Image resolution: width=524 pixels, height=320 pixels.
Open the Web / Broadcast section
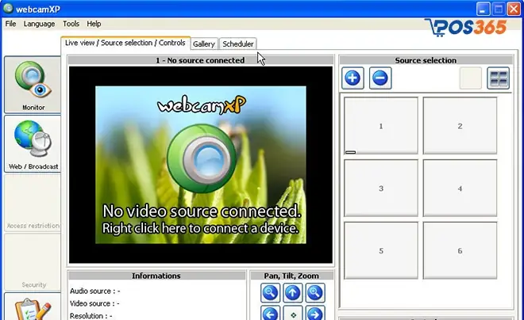(33, 143)
